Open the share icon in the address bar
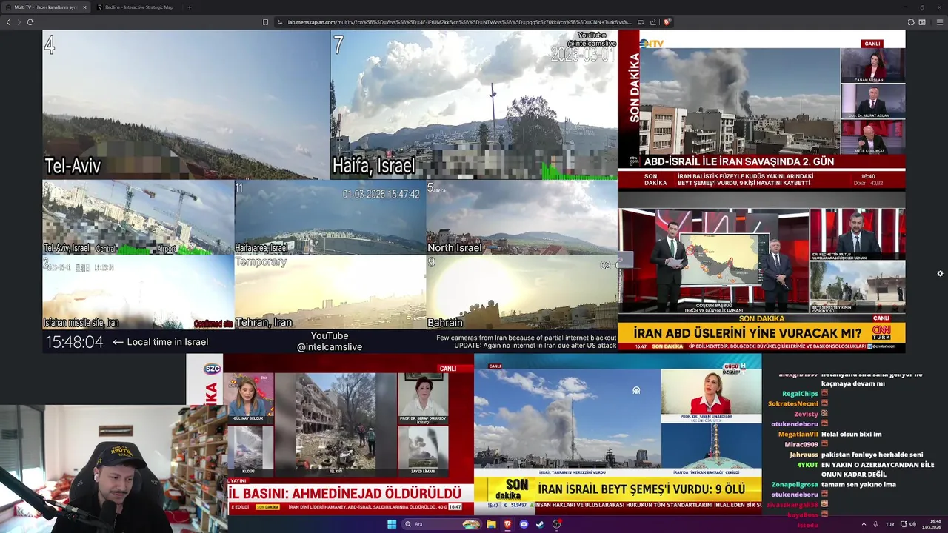Viewport: 948px width, 533px height. click(653, 22)
